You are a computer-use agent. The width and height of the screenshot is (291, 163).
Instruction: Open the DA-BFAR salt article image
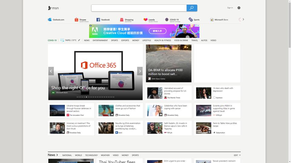pos(169,63)
